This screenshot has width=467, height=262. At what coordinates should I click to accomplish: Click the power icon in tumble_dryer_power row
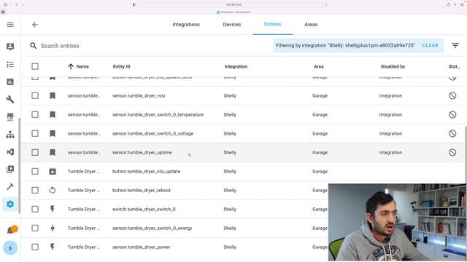pyautogui.click(x=53, y=247)
